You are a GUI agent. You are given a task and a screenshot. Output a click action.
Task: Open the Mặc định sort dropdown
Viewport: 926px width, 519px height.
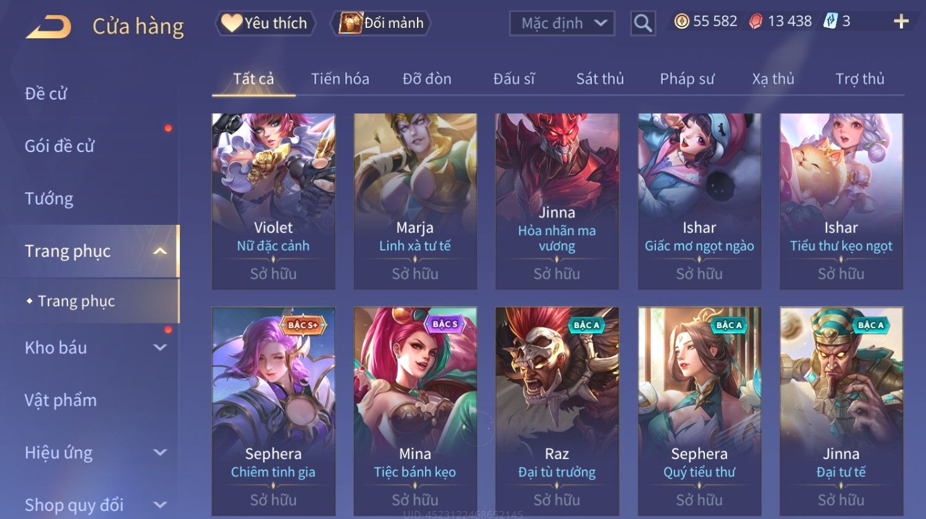click(x=562, y=23)
